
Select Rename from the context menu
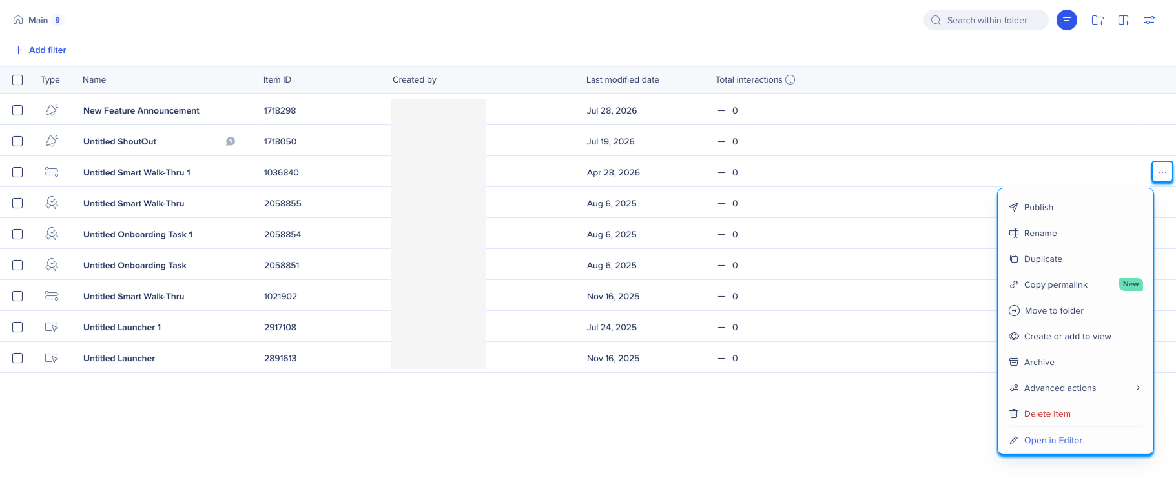[x=1075, y=233]
